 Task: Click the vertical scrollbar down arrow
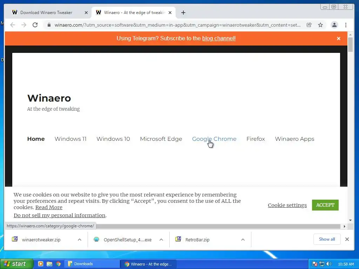coord(350,220)
